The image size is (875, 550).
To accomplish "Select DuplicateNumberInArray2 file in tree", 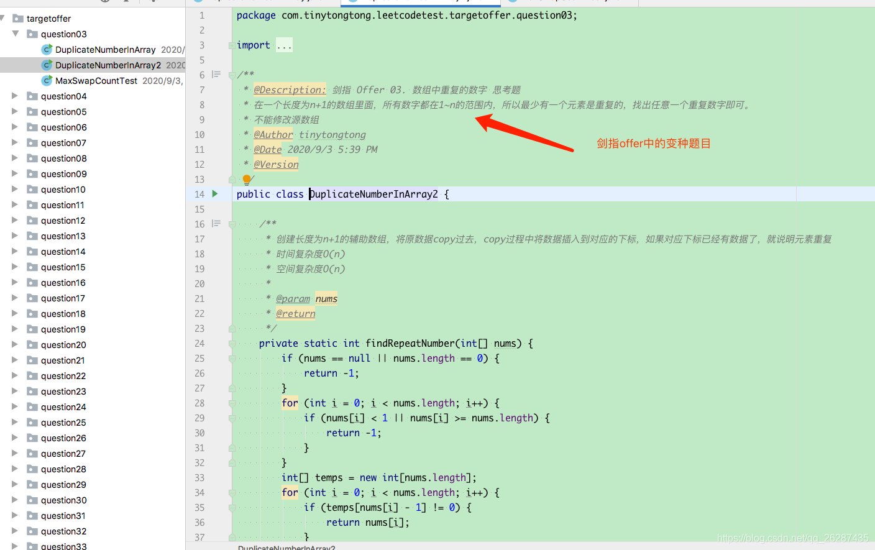I will pos(93,65).
